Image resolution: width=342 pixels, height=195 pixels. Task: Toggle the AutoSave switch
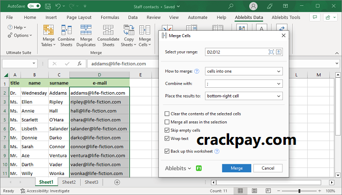(x=34, y=6)
